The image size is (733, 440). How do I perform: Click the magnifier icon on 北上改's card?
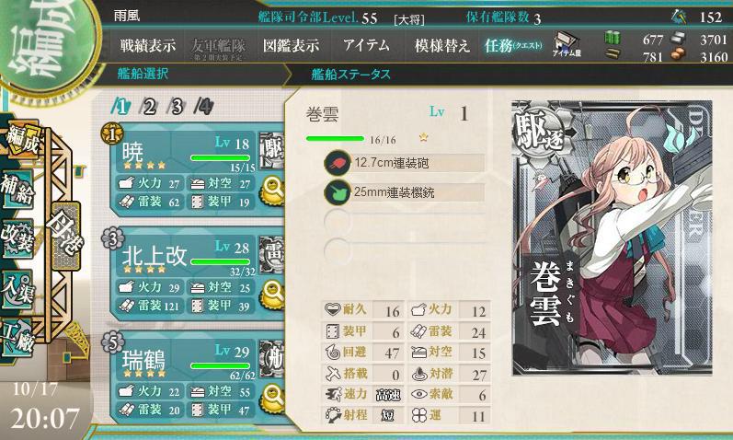click(272, 295)
